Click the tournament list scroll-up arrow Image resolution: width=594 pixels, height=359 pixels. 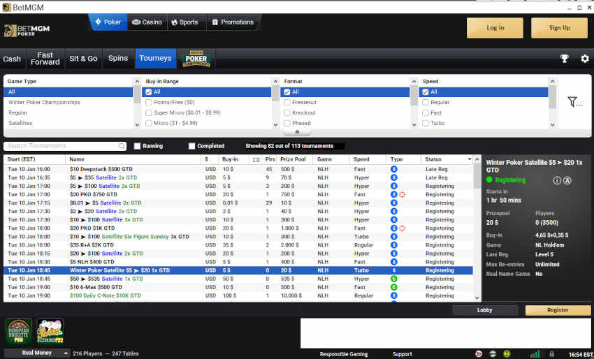(x=477, y=159)
